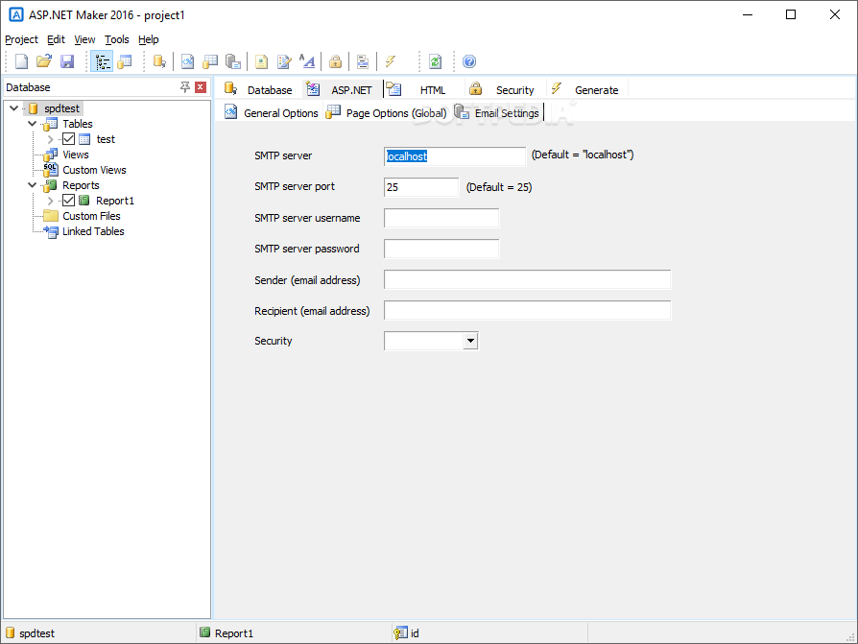Expand the test table node
The width and height of the screenshot is (858, 644).
[50, 139]
